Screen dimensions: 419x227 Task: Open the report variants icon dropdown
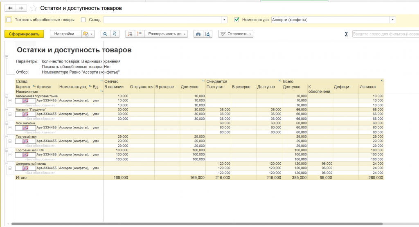click(88, 34)
